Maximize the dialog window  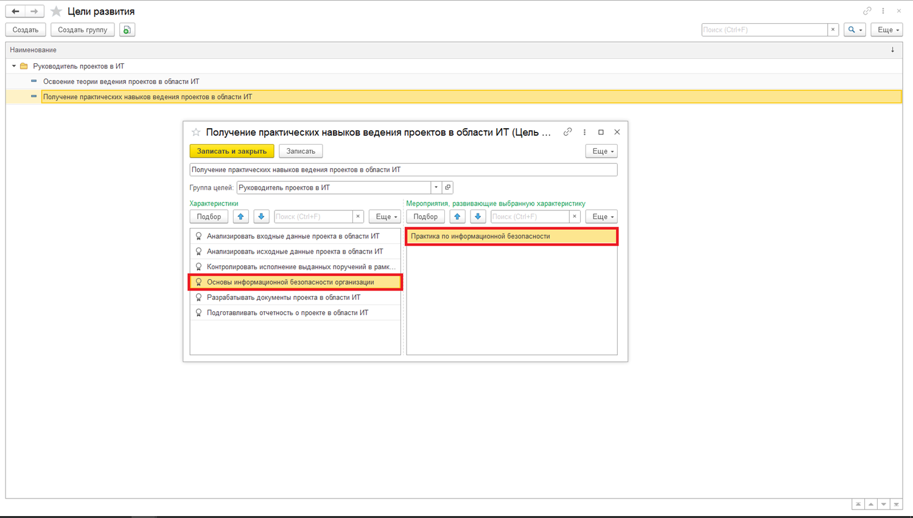[601, 132]
